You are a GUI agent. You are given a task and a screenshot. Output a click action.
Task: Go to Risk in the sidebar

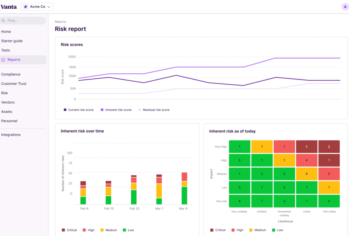click(x=4, y=93)
